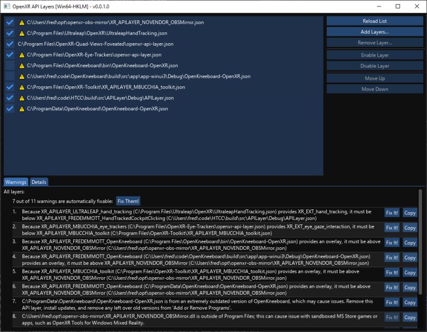Image resolution: width=427 pixels, height=332 pixels.
Task: Click the OpenXR API Layers icon in the title bar
Action: coord(6,6)
